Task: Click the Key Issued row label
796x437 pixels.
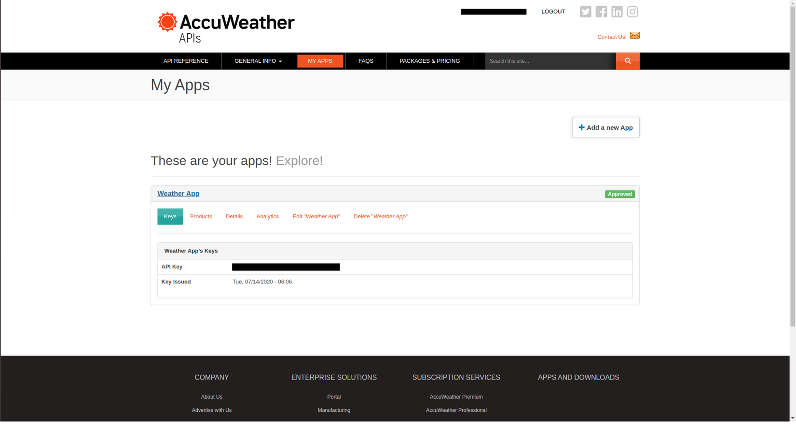Action: coord(176,282)
